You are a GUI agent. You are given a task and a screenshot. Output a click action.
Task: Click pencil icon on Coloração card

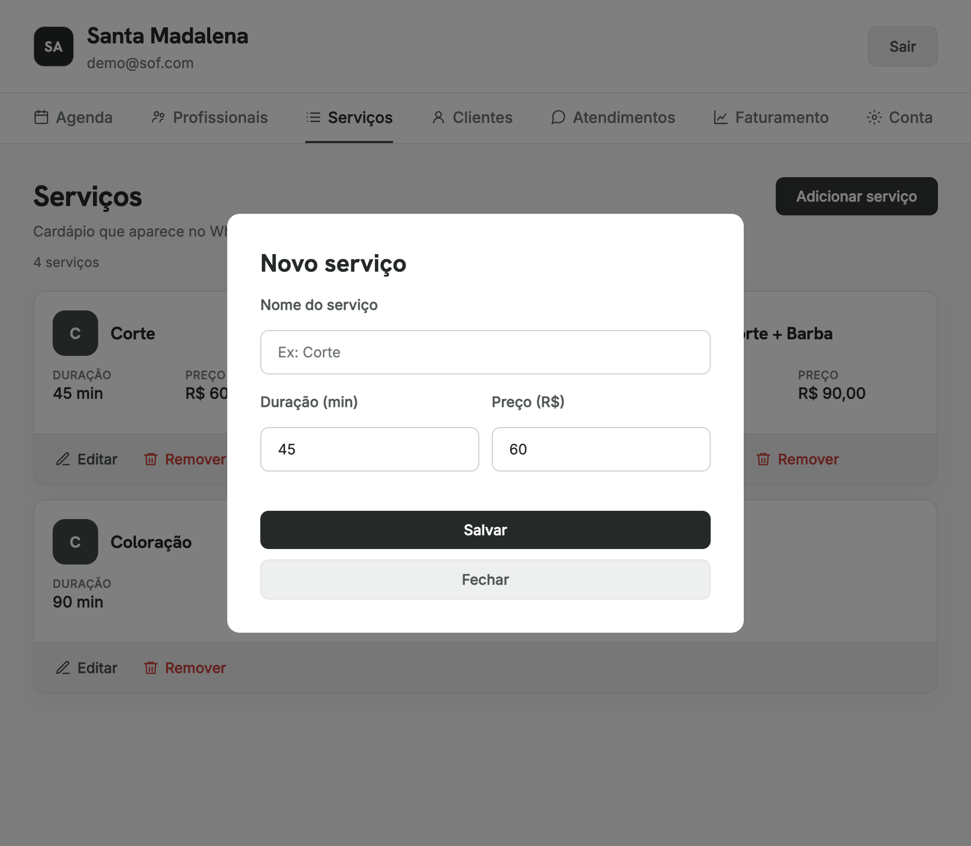click(x=63, y=668)
